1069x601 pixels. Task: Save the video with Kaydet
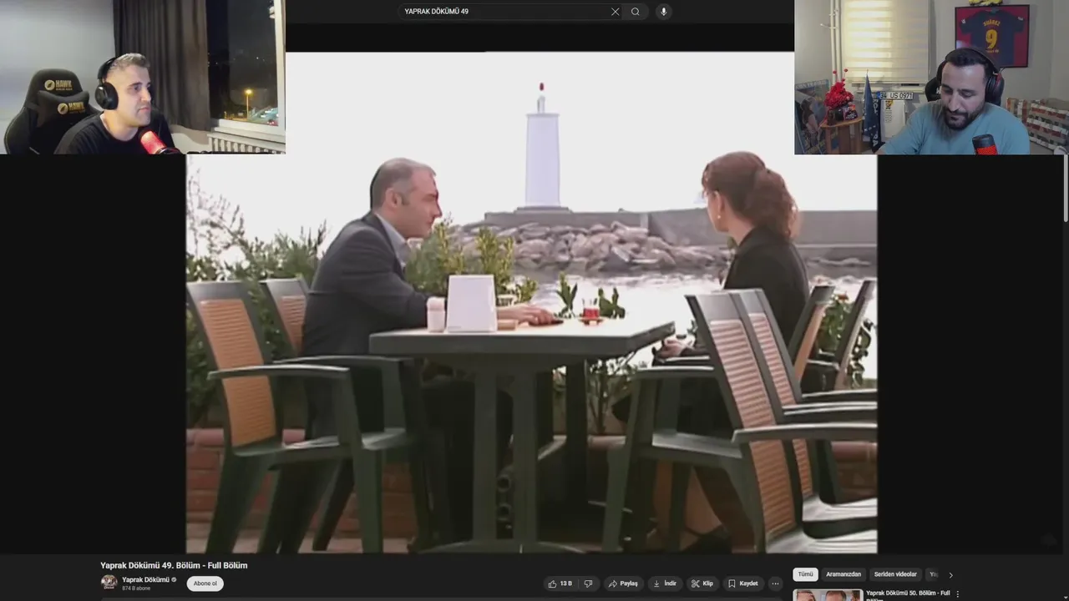(743, 583)
